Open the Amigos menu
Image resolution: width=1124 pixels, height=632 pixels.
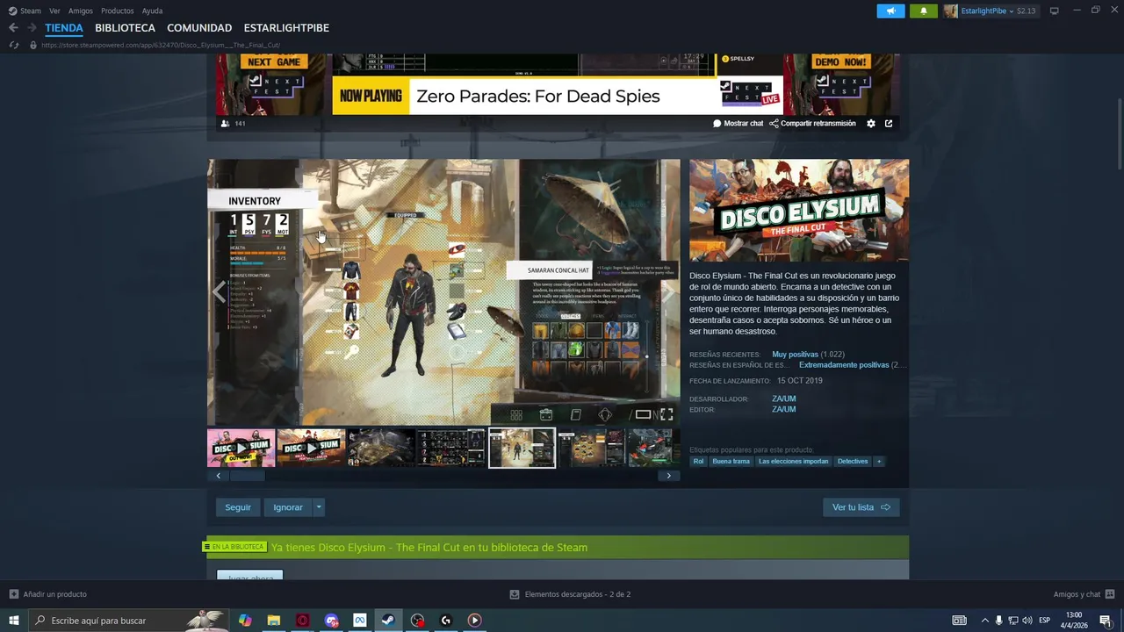tap(81, 11)
